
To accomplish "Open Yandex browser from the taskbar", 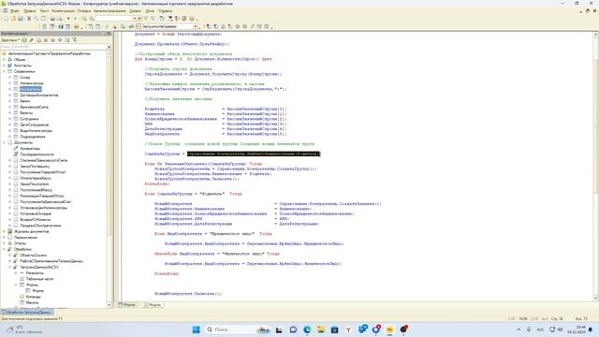I will (348, 330).
